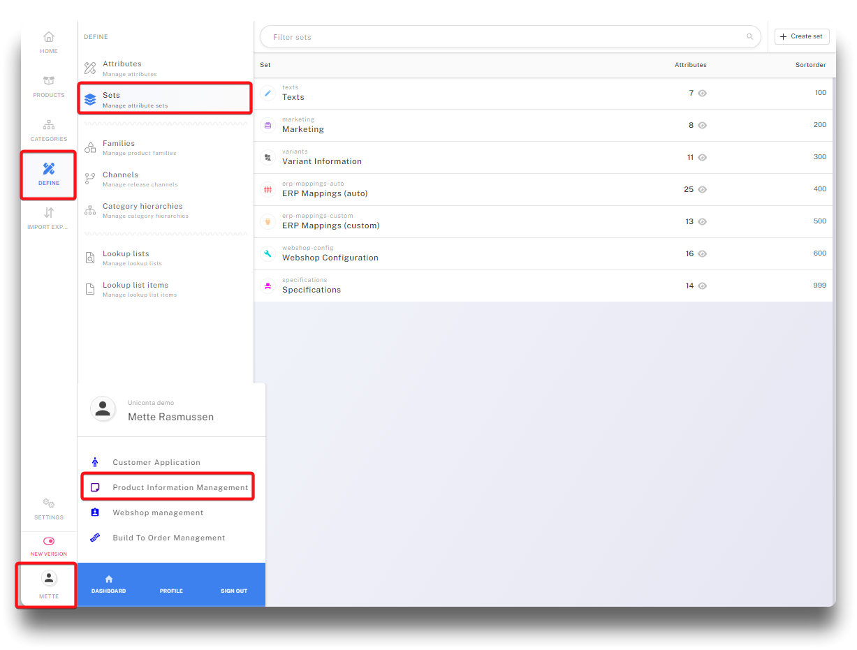Open the Home icon in sidebar
This screenshot has height=650, width=857.
[x=48, y=38]
